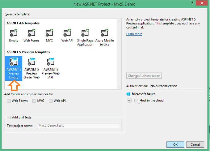Click the Change Authentication button

pyautogui.click(x=144, y=76)
